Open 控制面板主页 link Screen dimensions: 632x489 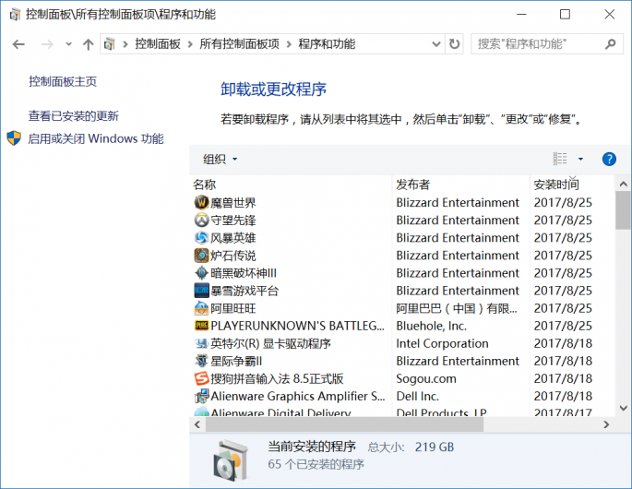tap(63, 81)
